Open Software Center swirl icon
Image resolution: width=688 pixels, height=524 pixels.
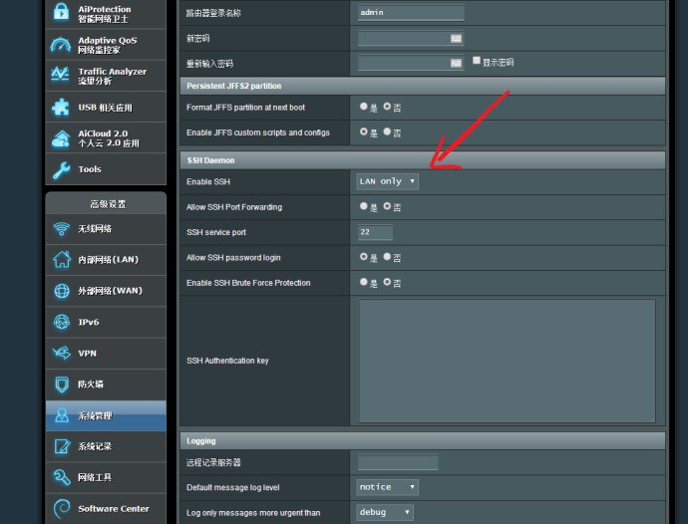pyautogui.click(x=62, y=509)
